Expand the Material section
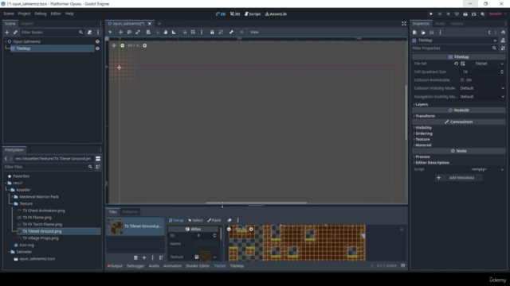The height and width of the screenshot is (286, 510). (x=422, y=145)
